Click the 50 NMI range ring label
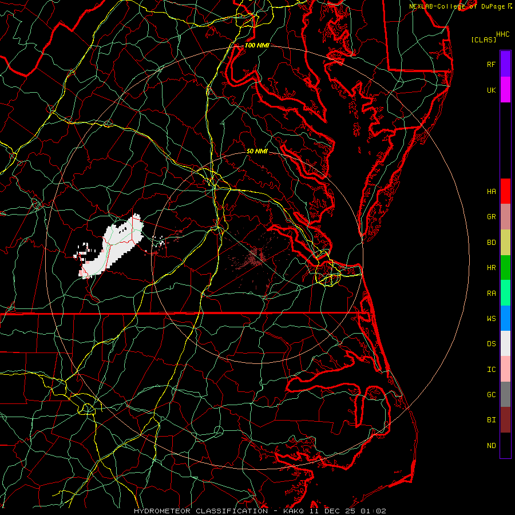The height and width of the screenshot is (515, 515). 257,151
